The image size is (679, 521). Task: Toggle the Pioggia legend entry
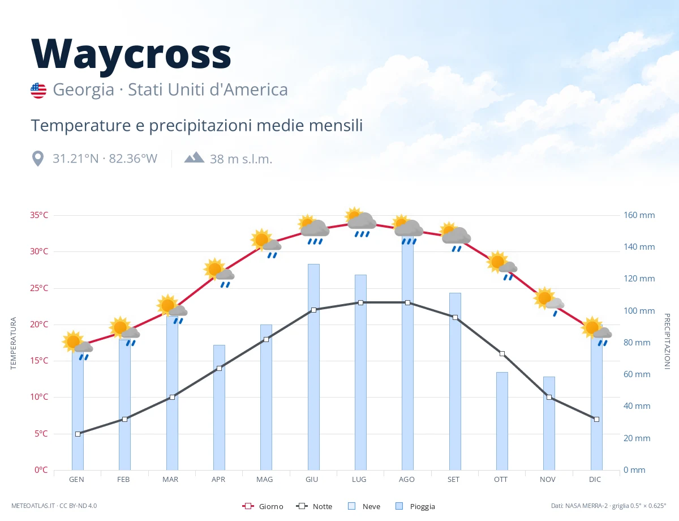(415, 506)
